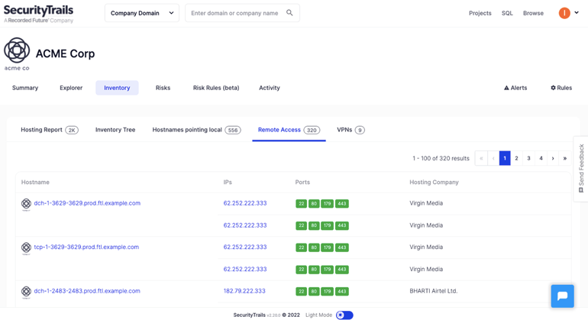Image resolution: width=588 pixels, height=320 pixels.
Task: Select the VPNs sub-tab
Action: (351, 130)
